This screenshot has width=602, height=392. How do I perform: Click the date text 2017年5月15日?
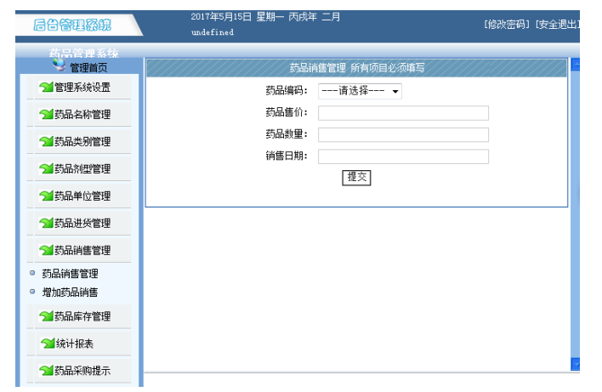pos(221,17)
